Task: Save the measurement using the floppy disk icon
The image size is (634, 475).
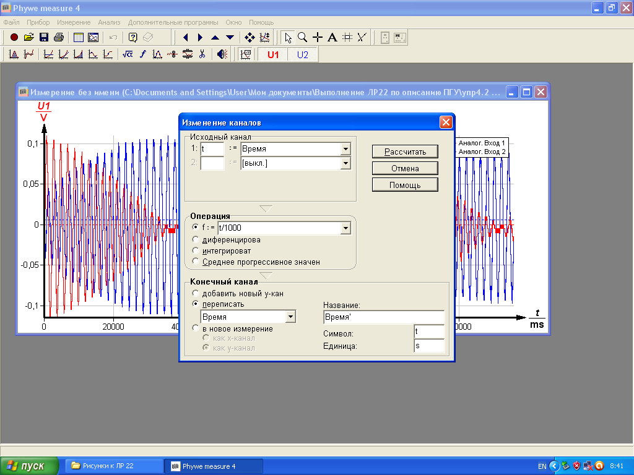Action: [44, 38]
